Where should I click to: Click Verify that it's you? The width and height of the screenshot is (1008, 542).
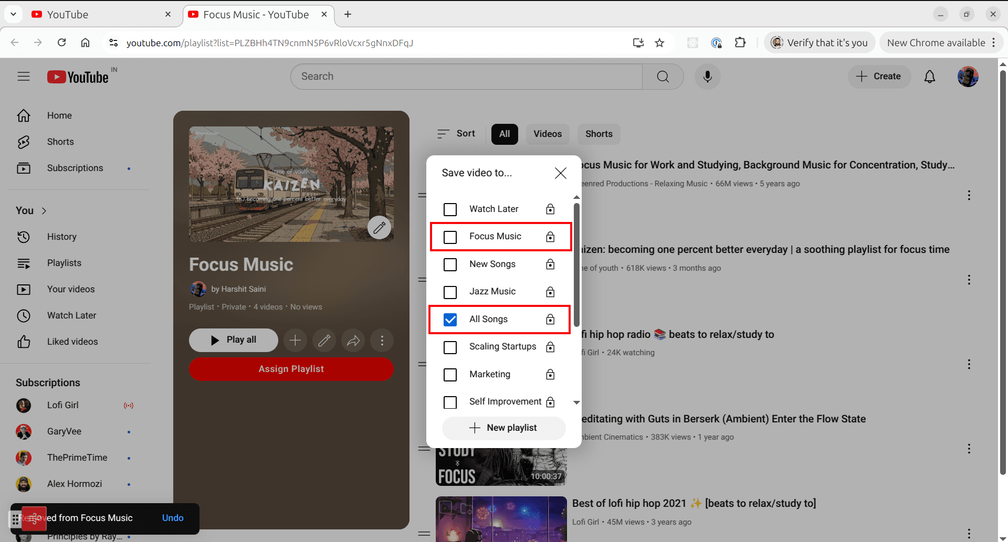820,43
